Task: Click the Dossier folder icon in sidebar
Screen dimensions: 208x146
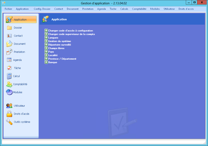Action: [x=9, y=28]
